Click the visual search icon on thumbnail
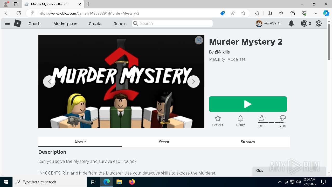 199,40
